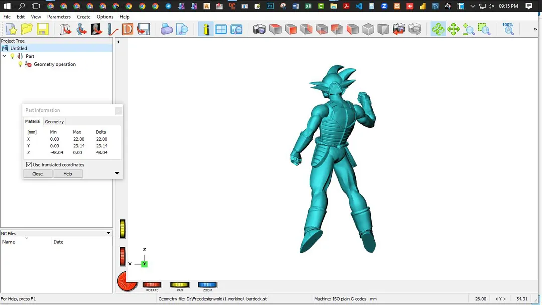Open the Create menu
542x305 pixels.
[84, 17]
